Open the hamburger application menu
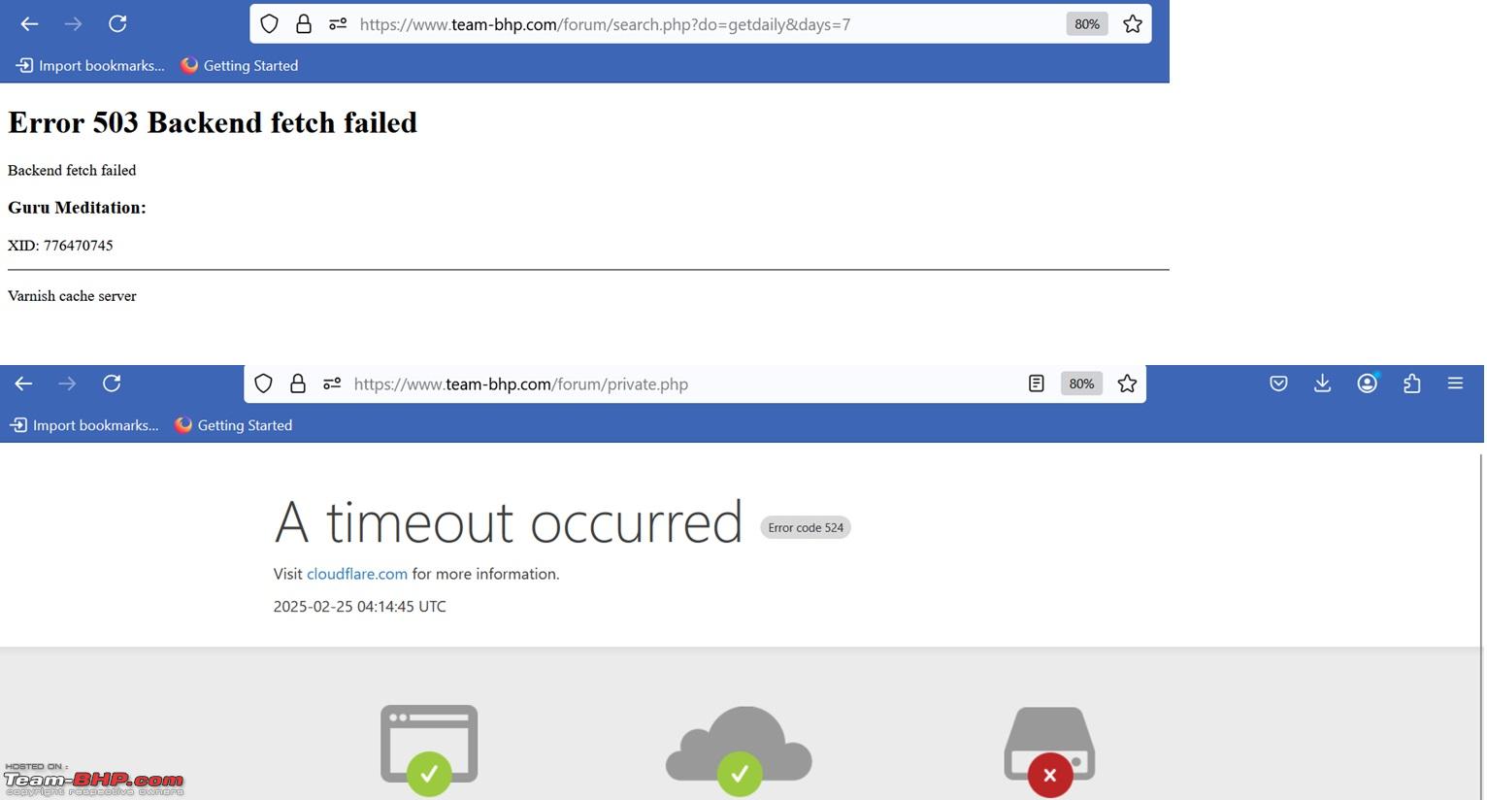Viewport: 1487px width, 800px height. pyautogui.click(x=1455, y=383)
